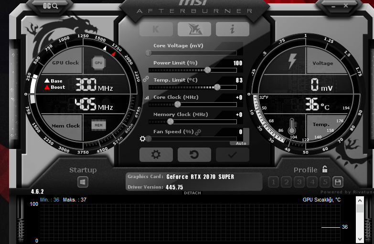
Task: Click the GPU Sıcaklığı graph label
Action: (x=321, y=200)
